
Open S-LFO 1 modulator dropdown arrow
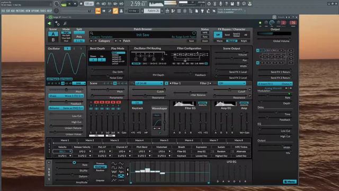point(70,155)
